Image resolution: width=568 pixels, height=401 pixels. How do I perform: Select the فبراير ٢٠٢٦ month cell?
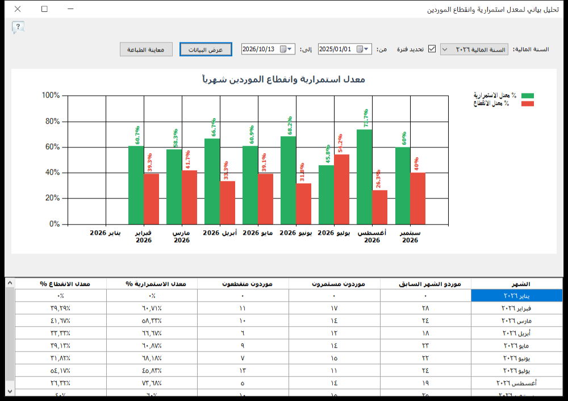tap(516, 308)
